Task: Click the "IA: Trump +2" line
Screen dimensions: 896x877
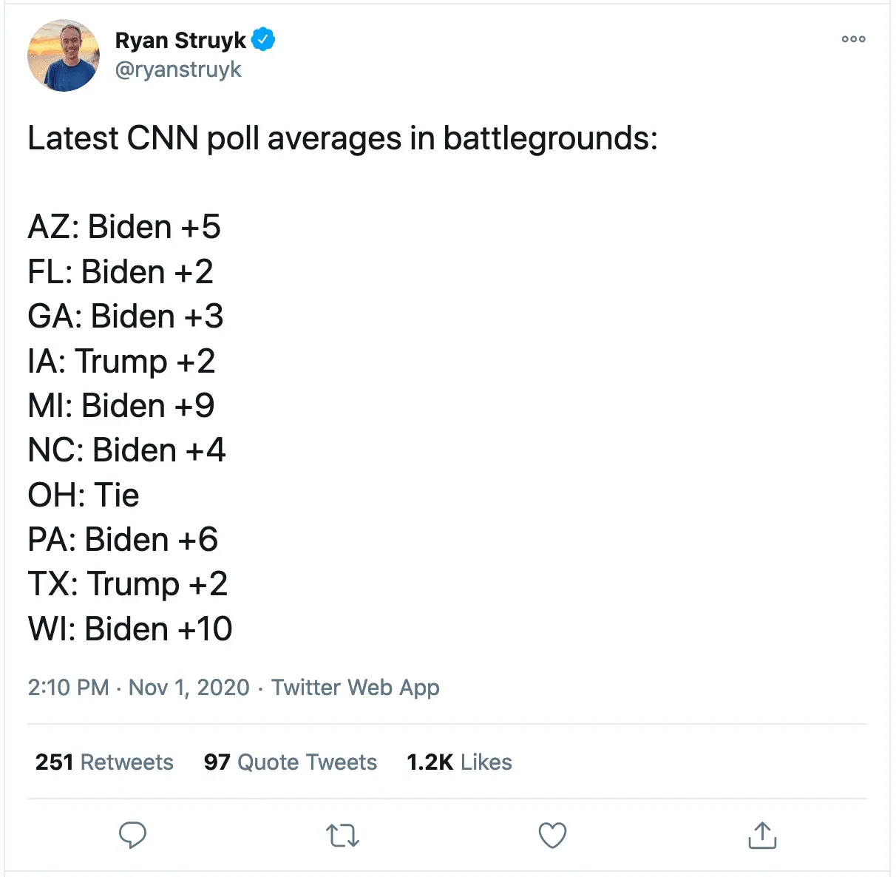Action: tap(121, 361)
